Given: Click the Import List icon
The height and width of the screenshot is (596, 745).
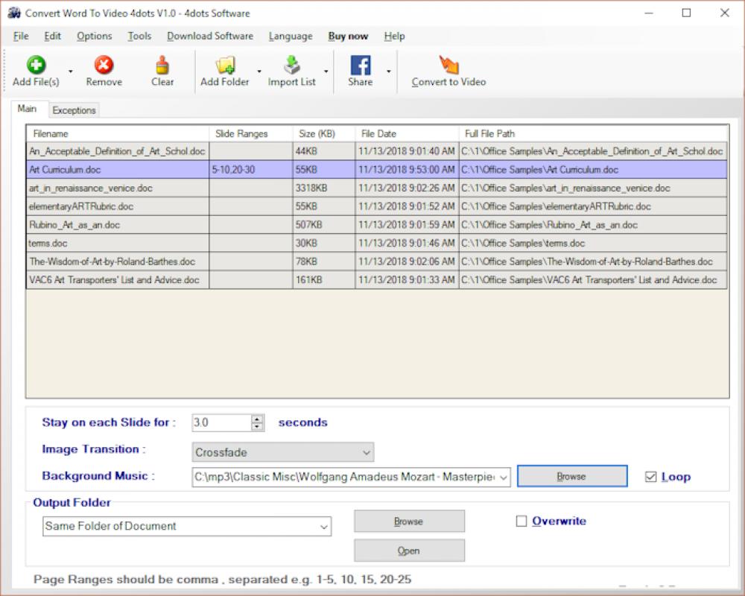Looking at the screenshot, I should click(291, 66).
